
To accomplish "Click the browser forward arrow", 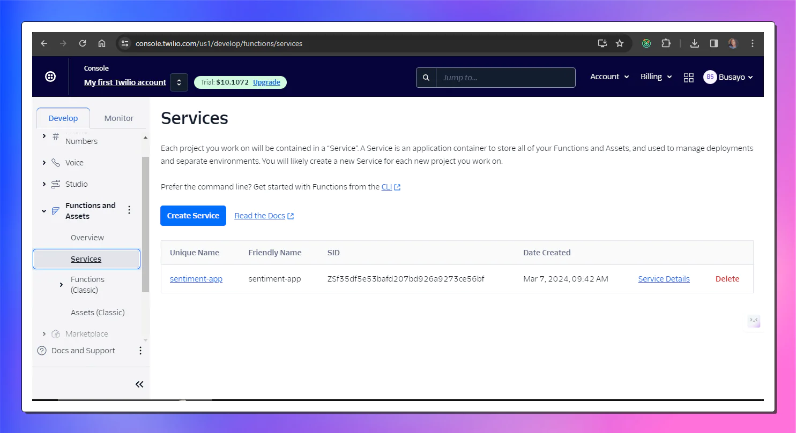I will 63,43.
